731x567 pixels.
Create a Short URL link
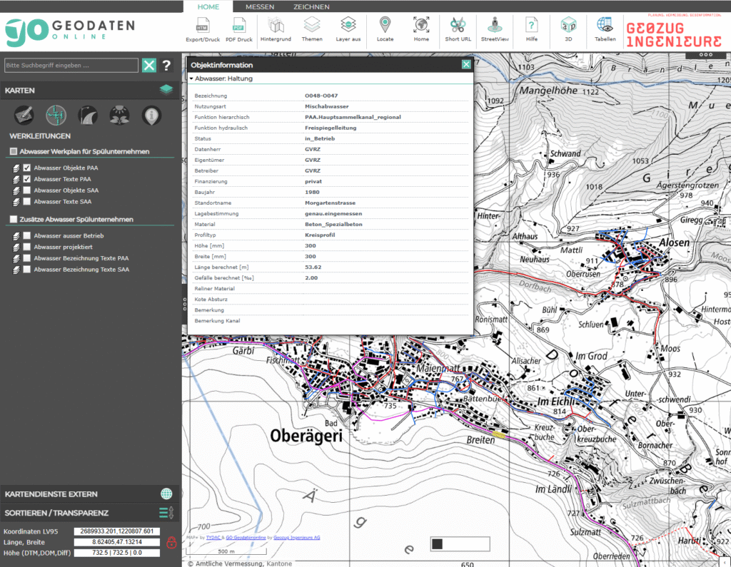458,29
